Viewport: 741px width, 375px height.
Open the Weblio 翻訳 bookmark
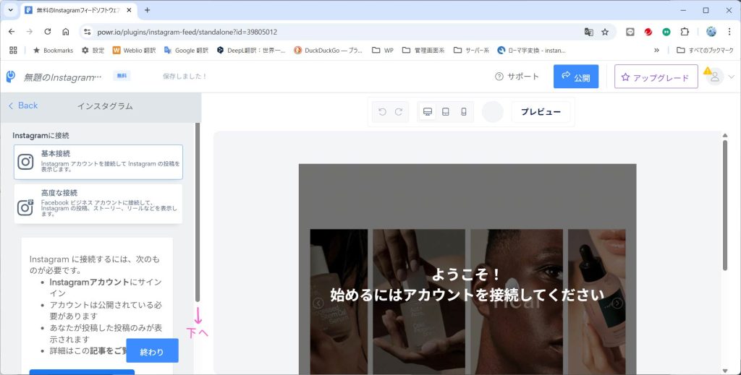pos(134,50)
